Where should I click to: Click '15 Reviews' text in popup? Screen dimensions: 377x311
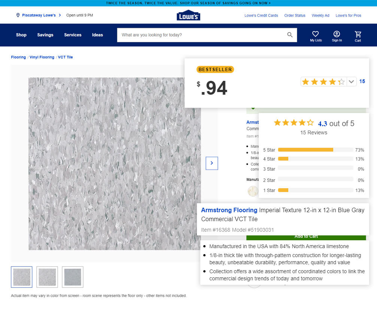coord(313,132)
